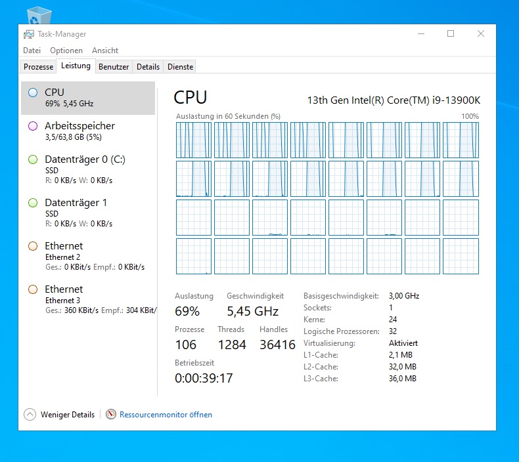Viewport: 519px width, 462px height.
Task: Click the orange Ethernet 2 circle icon
Action: click(33, 246)
